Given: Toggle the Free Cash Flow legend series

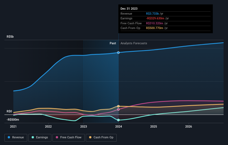Looking at the screenshot, I should 69,138.
